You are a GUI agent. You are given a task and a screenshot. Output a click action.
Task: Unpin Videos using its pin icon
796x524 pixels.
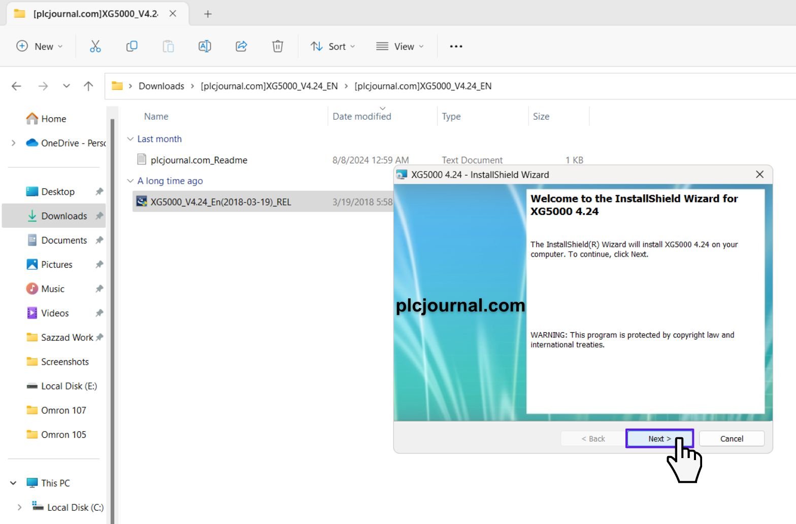[x=99, y=313]
